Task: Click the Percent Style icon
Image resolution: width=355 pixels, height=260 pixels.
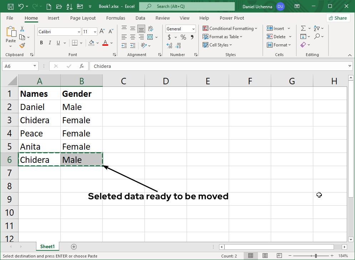Action: (x=183, y=37)
